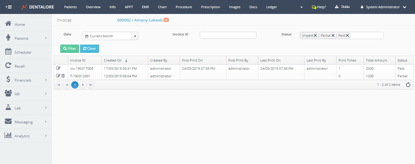Click the Invoice ID input field
Image resolution: width=415 pixels, height=164 pixels.
pos(228,35)
